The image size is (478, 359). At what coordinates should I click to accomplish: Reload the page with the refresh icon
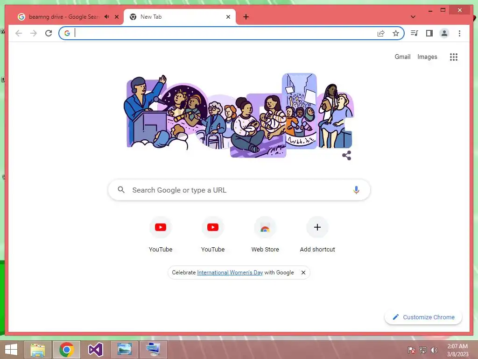click(49, 33)
